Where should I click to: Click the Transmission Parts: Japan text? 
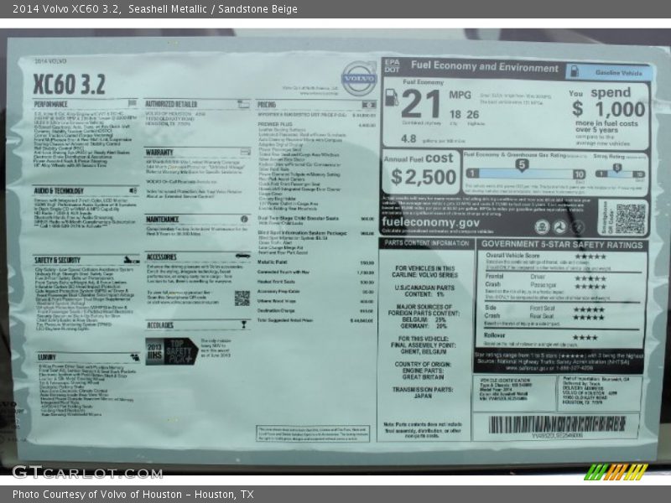coord(424,392)
